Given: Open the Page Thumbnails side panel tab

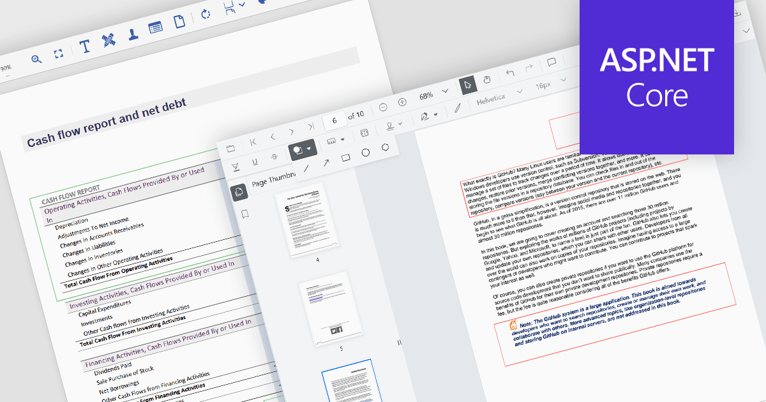Looking at the screenshot, I should pos(239,191).
